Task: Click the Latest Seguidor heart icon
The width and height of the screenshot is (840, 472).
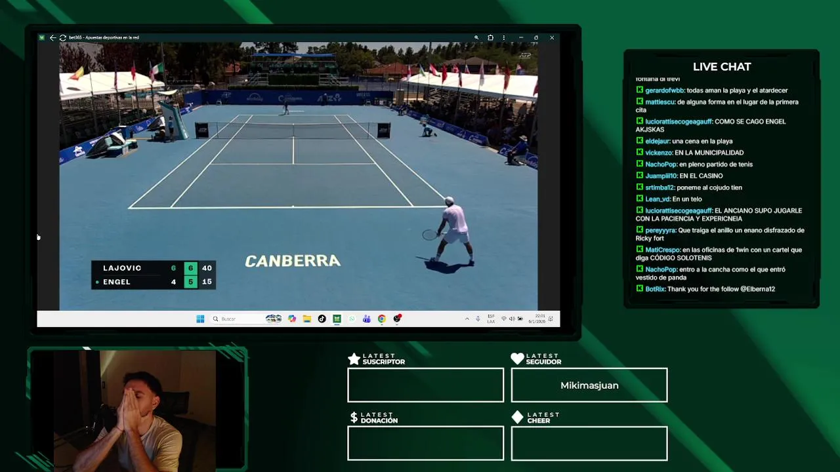Action: point(517,359)
